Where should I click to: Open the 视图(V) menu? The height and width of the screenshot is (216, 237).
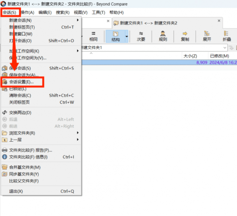click(x=81, y=12)
